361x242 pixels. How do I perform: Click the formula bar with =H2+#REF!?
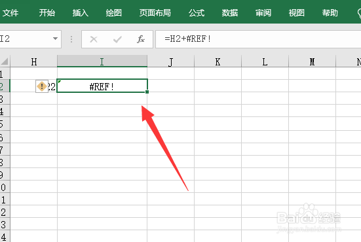pyautogui.click(x=258, y=39)
